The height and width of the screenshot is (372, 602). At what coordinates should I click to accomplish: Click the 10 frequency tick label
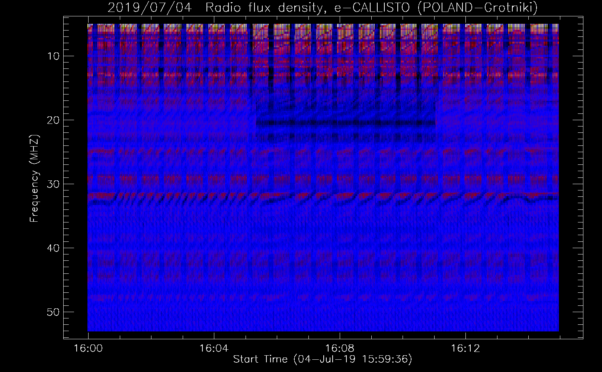54,56
